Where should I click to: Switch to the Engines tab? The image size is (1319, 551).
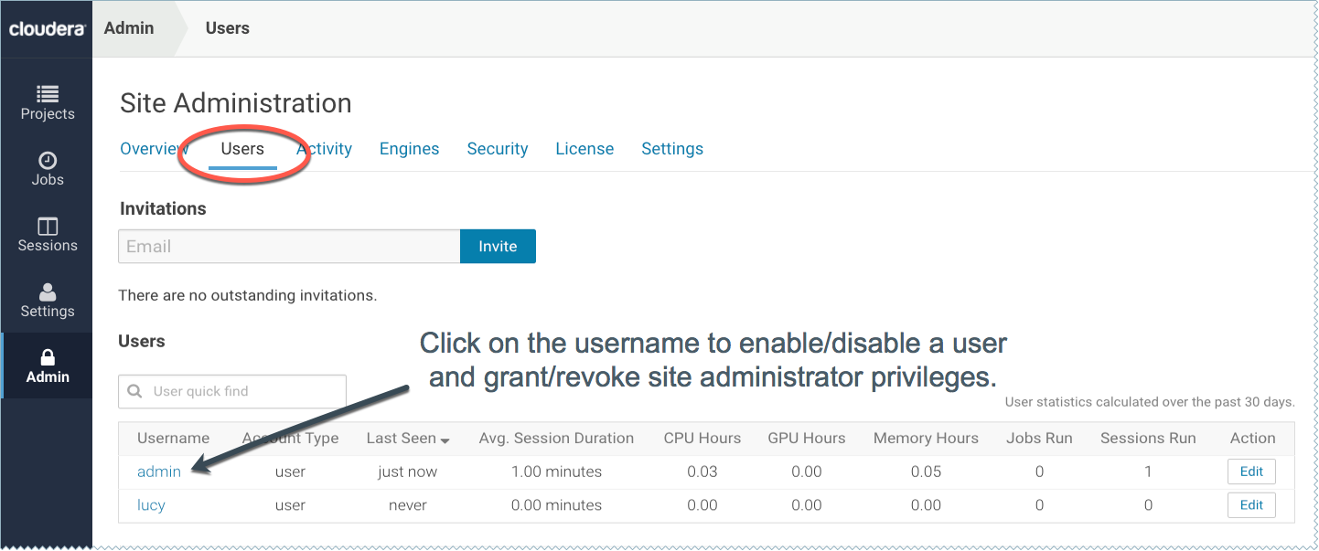(409, 149)
